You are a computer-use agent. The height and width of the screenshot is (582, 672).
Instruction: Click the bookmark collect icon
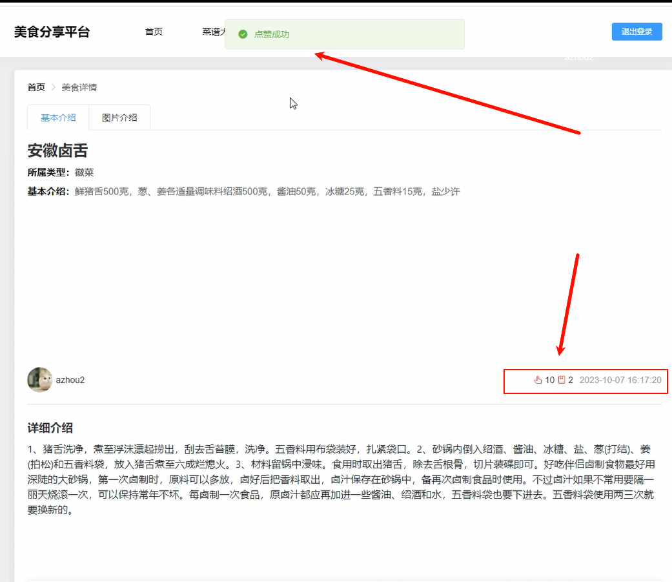tap(562, 380)
